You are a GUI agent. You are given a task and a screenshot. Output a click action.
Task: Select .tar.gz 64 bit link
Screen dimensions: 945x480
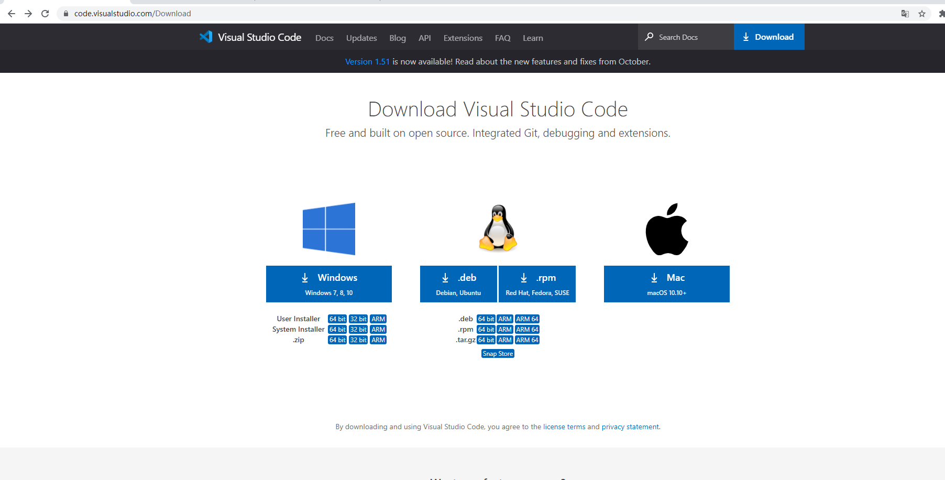[x=486, y=340]
